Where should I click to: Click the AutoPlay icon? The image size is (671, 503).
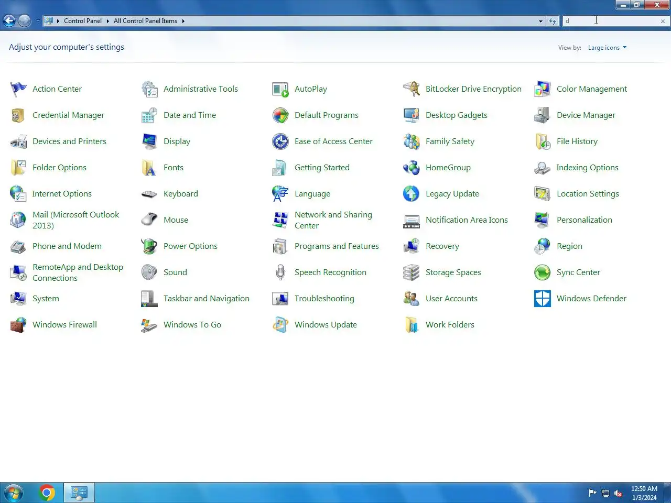[280, 89]
